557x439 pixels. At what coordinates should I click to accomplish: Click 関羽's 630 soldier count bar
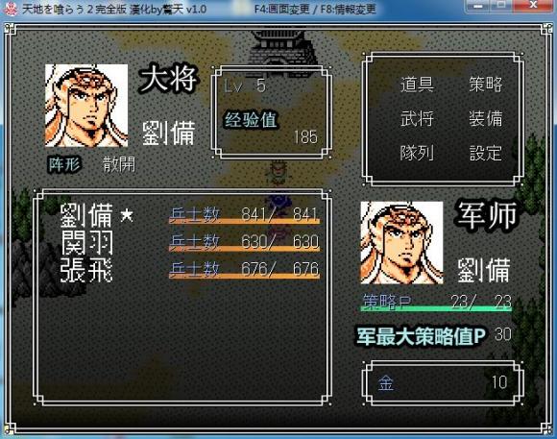[x=244, y=242]
